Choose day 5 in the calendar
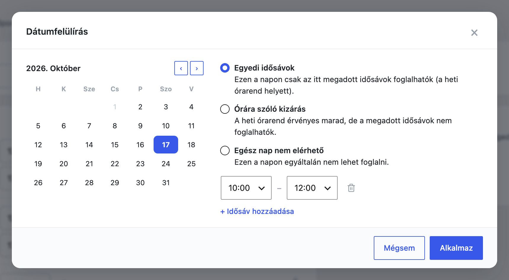This screenshot has height=280, width=509. point(38,126)
